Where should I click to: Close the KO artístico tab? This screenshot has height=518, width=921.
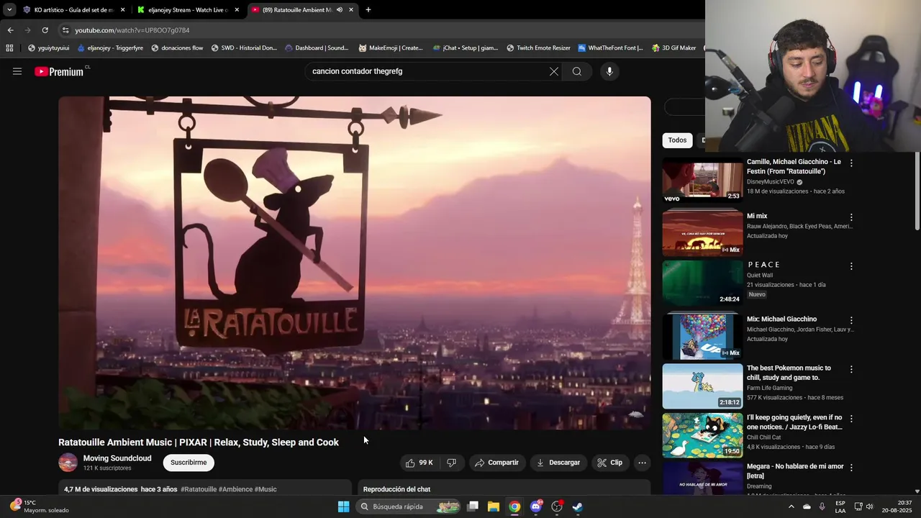[122, 10]
